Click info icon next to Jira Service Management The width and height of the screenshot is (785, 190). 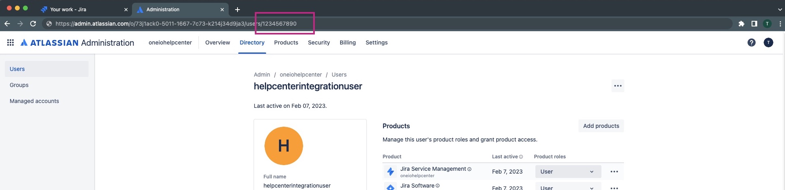(x=469, y=169)
